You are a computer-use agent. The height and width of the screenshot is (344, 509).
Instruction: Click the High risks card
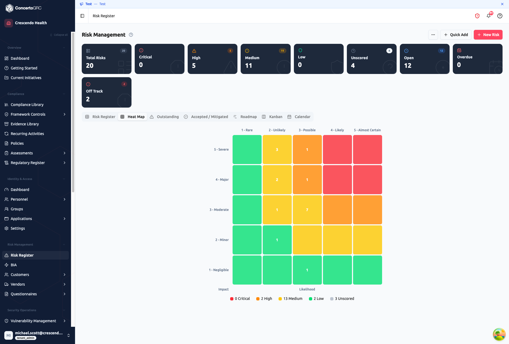pyautogui.click(x=212, y=59)
